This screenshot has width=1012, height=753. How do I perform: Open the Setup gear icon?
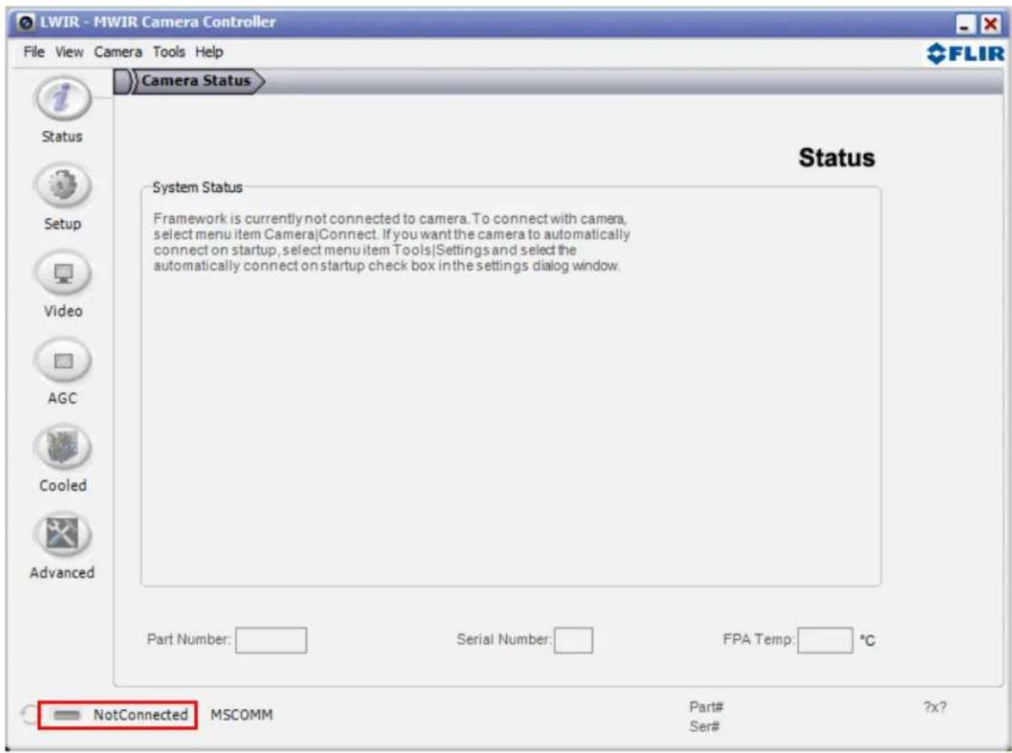tap(63, 186)
